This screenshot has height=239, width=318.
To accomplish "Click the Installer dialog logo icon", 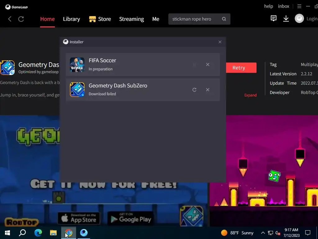I will point(66,42).
